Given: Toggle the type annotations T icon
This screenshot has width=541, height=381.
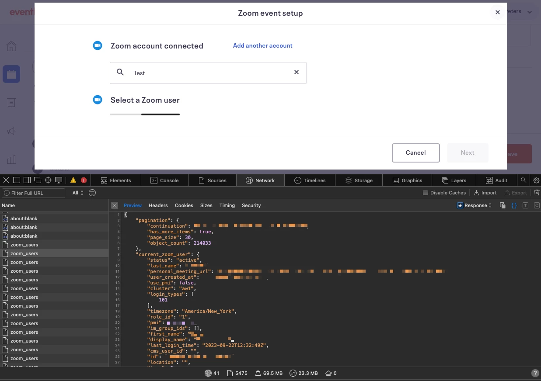Looking at the screenshot, I should 525,205.
